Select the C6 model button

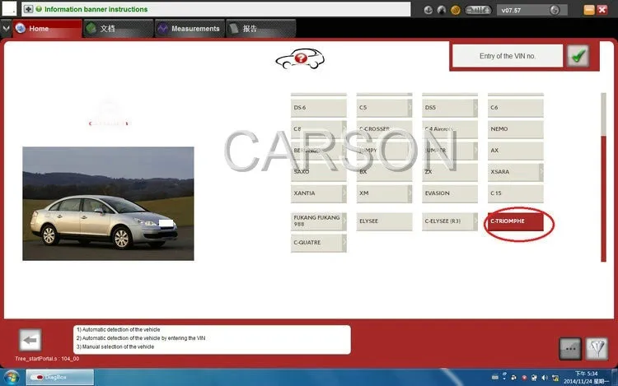(x=515, y=108)
